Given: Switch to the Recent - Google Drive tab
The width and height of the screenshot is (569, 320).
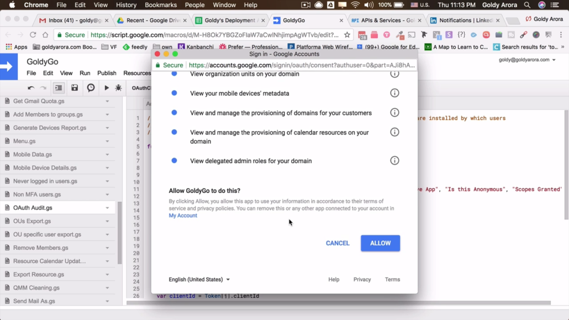Looking at the screenshot, I should click(152, 20).
